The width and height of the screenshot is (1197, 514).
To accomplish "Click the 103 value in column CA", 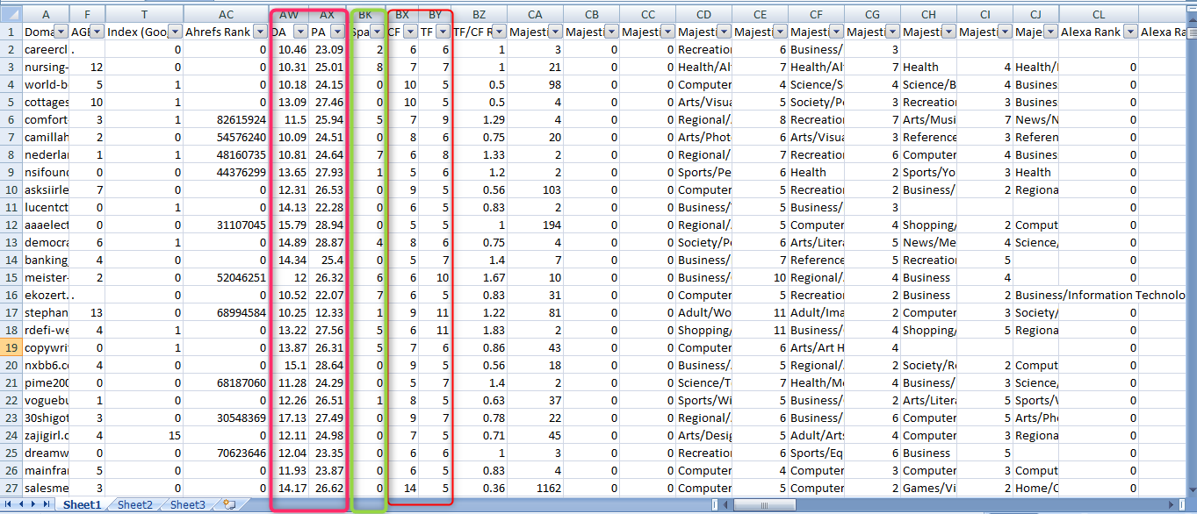I will click(x=536, y=189).
